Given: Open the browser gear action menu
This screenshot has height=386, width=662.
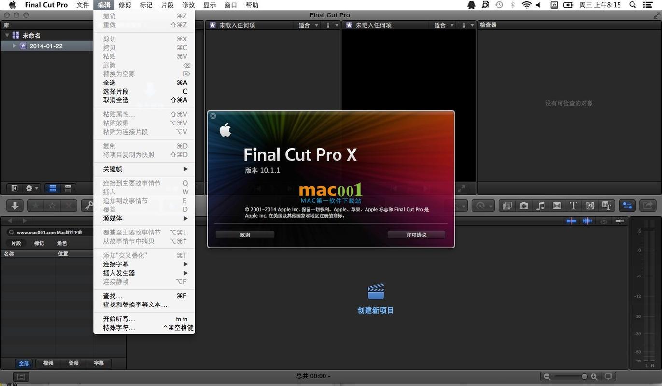Looking at the screenshot, I should [x=32, y=188].
